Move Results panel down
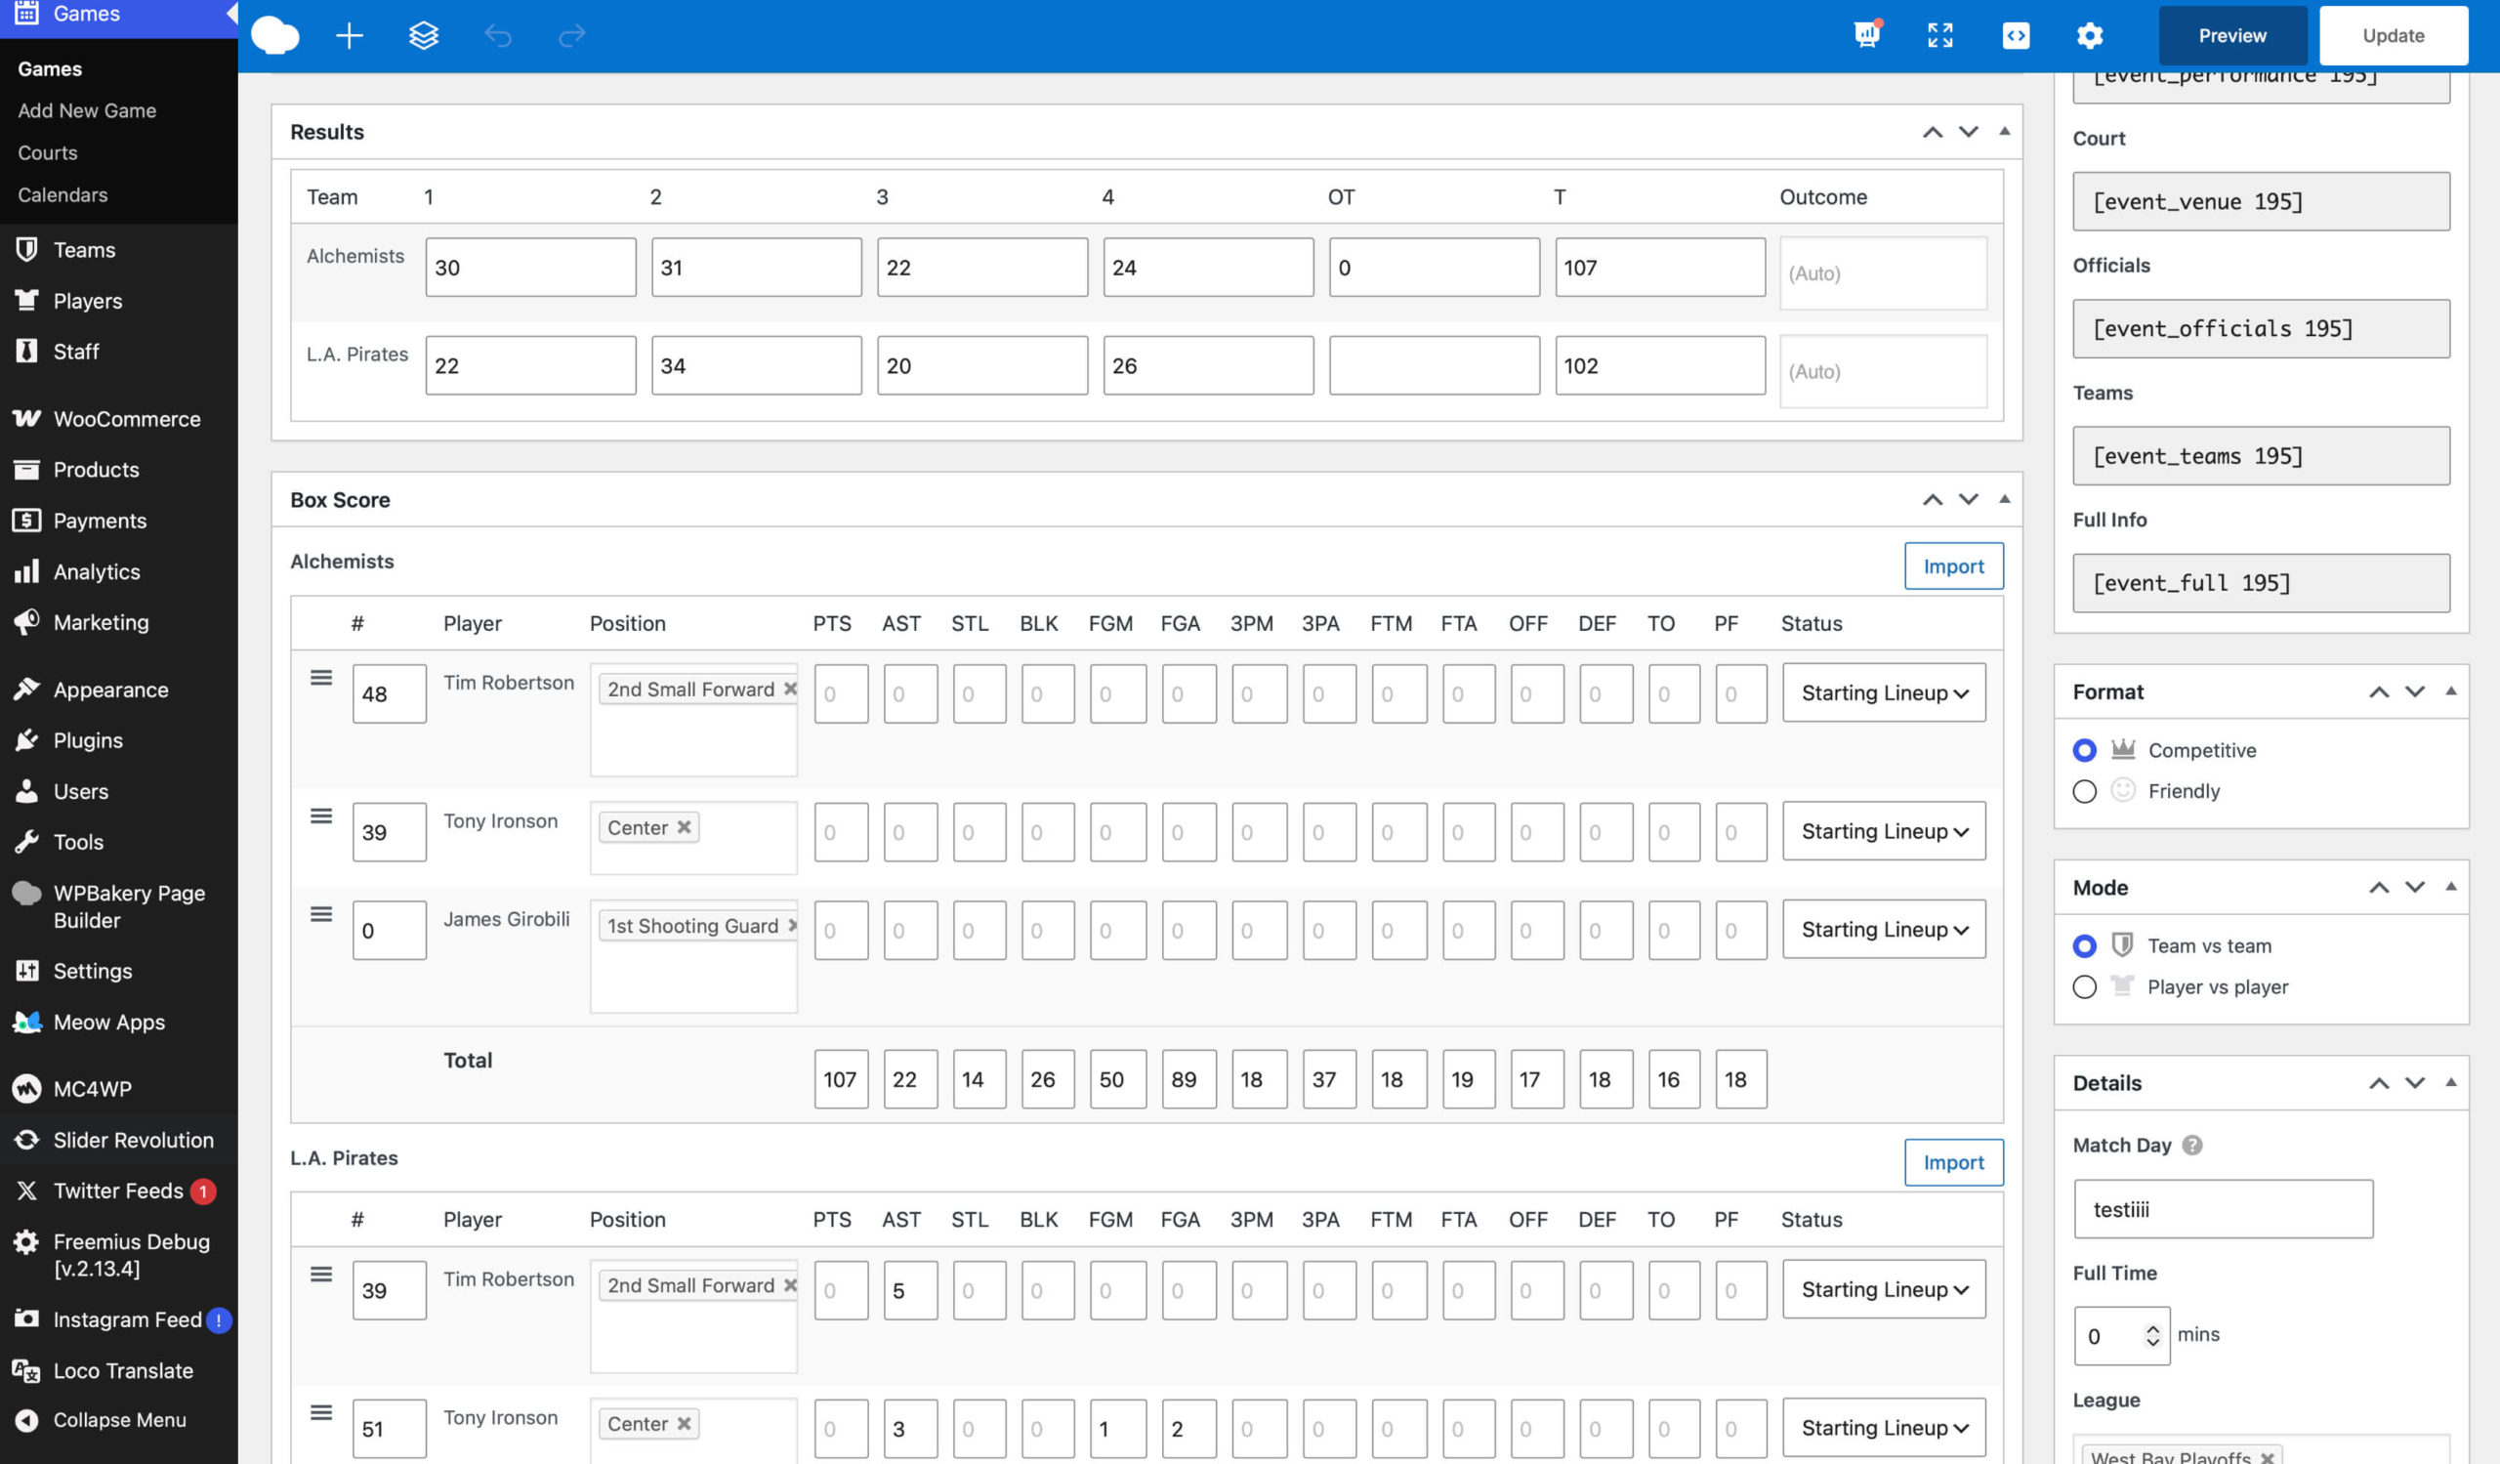 click(1968, 131)
